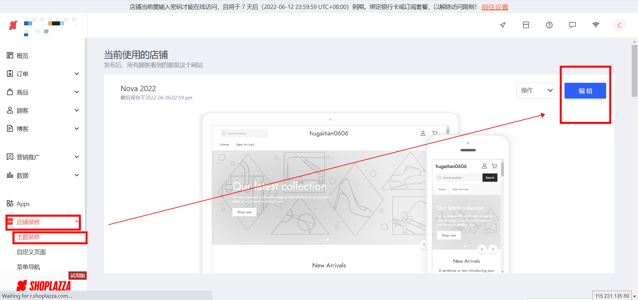Click the 店铺装修 store design icon

[10, 222]
